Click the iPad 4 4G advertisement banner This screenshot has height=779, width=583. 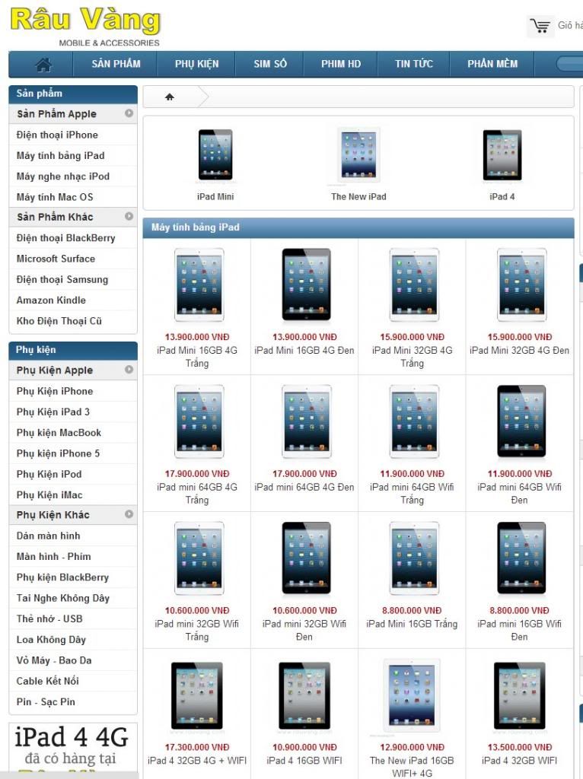tap(73, 749)
